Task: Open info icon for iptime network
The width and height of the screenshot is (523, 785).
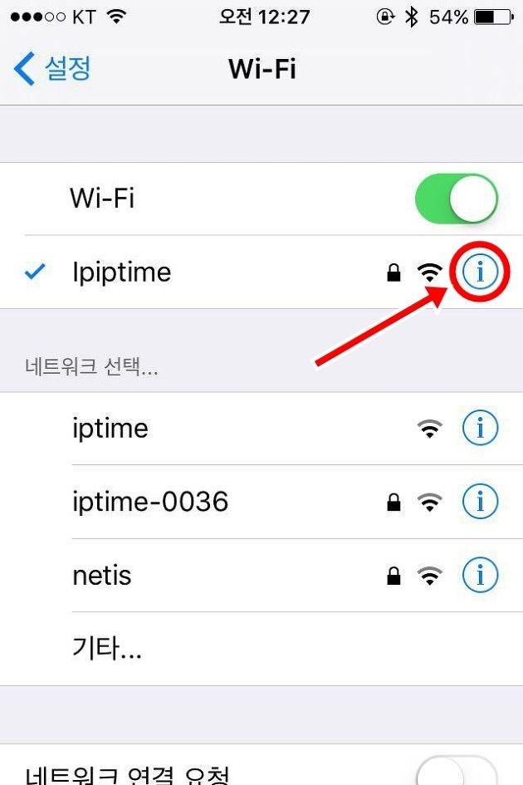Action: pyautogui.click(x=480, y=428)
